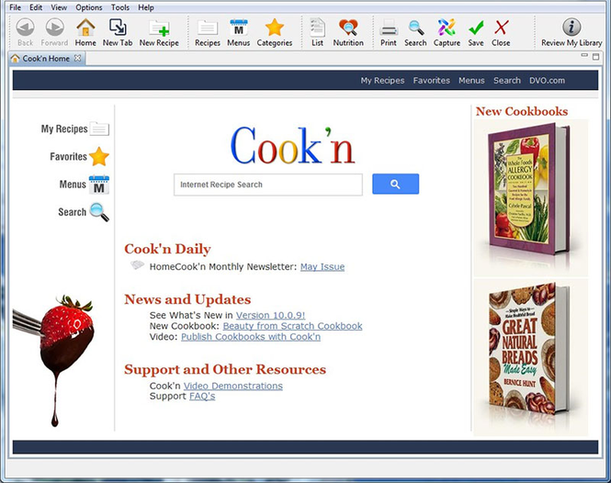Click the Internet Recipe Search field

click(x=268, y=185)
